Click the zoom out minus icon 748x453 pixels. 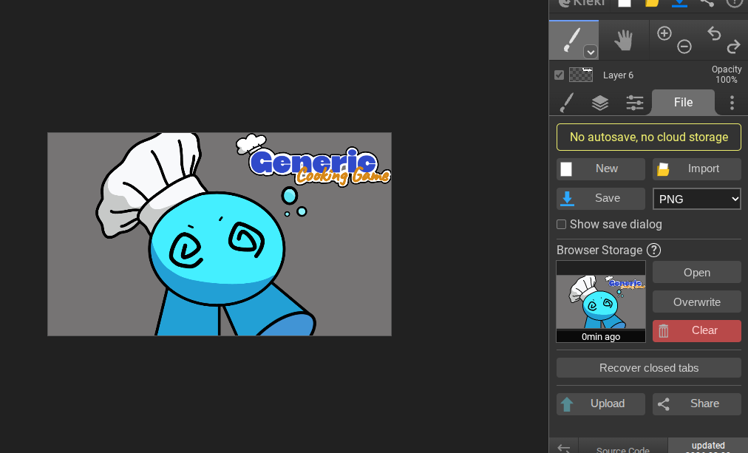click(684, 47)
